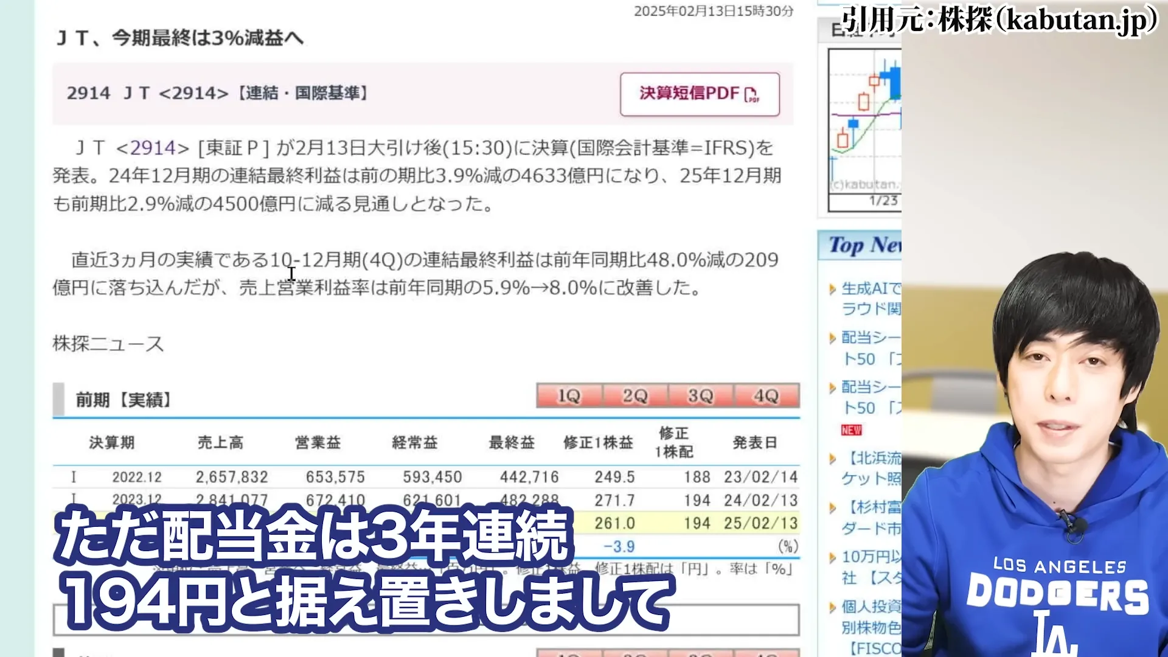Select the 2Q tab in 前期【実績】
This screenshot has height=657, width=1168.
(x=635, y=396)
